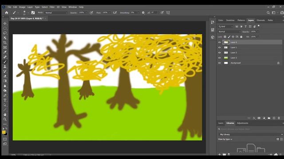The image size is (284, 159).
Task: Hide Layer 1 visibility eye
Action: pyautogui.click(x=220, y=47)
